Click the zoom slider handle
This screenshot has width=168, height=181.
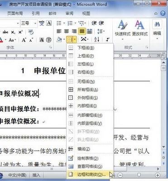139,175
